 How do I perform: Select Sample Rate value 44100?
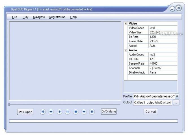(163, 63)
